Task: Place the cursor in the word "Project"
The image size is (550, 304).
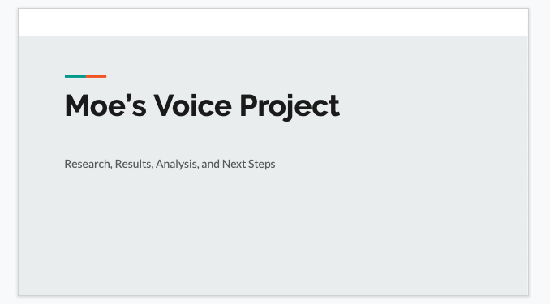Action: pos(290,107)
